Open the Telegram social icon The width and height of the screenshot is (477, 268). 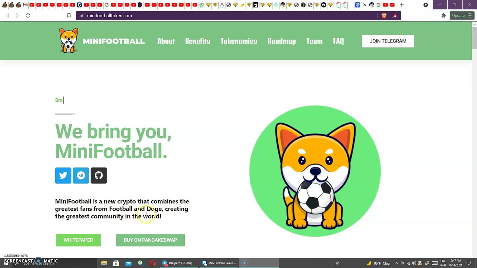81,175
